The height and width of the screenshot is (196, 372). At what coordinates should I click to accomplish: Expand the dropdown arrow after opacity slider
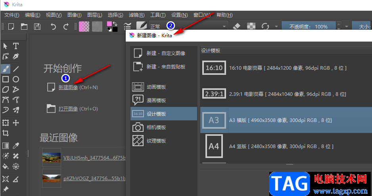point(347,27)
